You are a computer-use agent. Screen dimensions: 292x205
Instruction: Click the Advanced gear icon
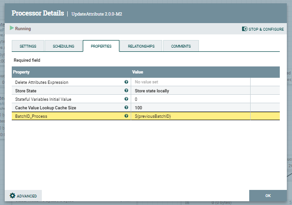[x=13, y=196]
